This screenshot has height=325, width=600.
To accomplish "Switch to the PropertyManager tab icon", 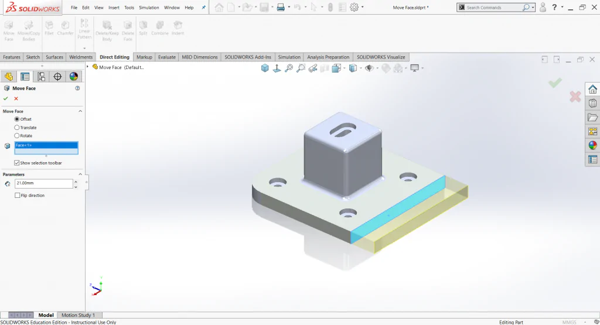I will click(25, 77).
